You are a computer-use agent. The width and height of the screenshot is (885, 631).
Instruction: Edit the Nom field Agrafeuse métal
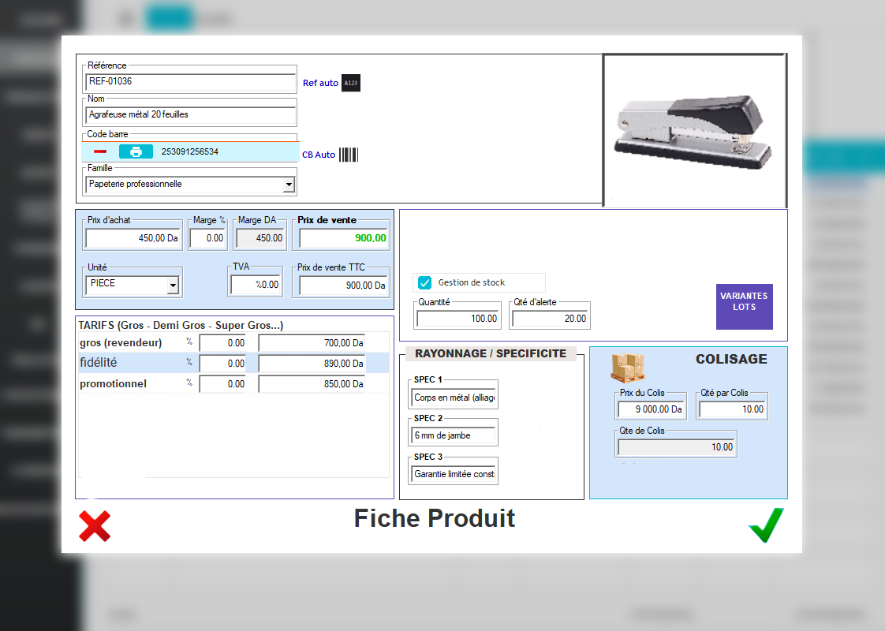(189, 114)
